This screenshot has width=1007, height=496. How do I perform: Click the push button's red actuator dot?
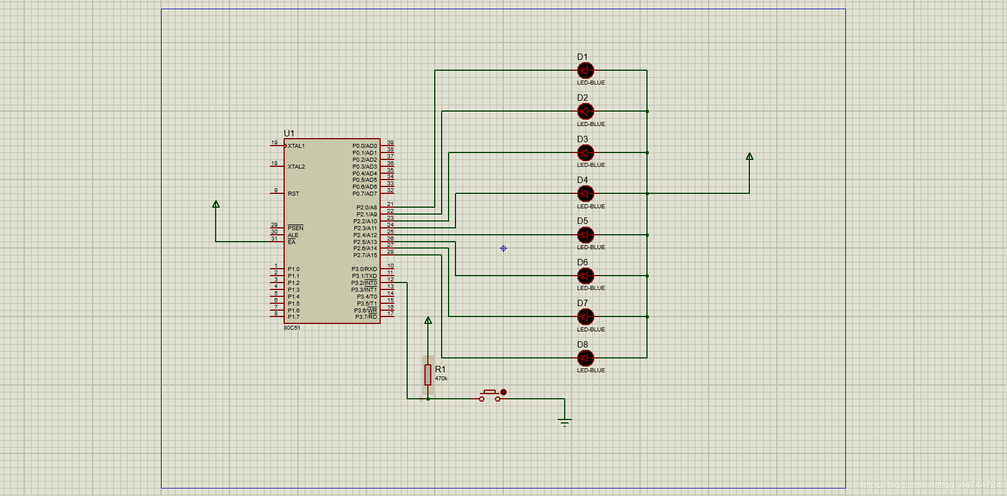[504, 392]
